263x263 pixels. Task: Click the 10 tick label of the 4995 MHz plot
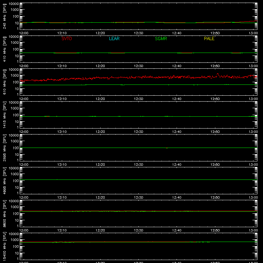click(17, 187)
